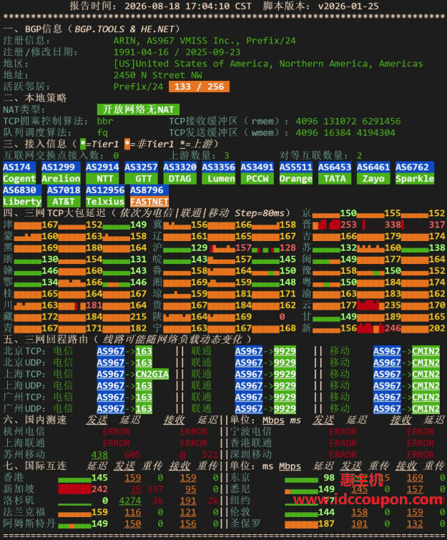Viewport: 447px width, 540px height.
Task: Click the send speed 438 for 苏州移动
Action: 99,455
